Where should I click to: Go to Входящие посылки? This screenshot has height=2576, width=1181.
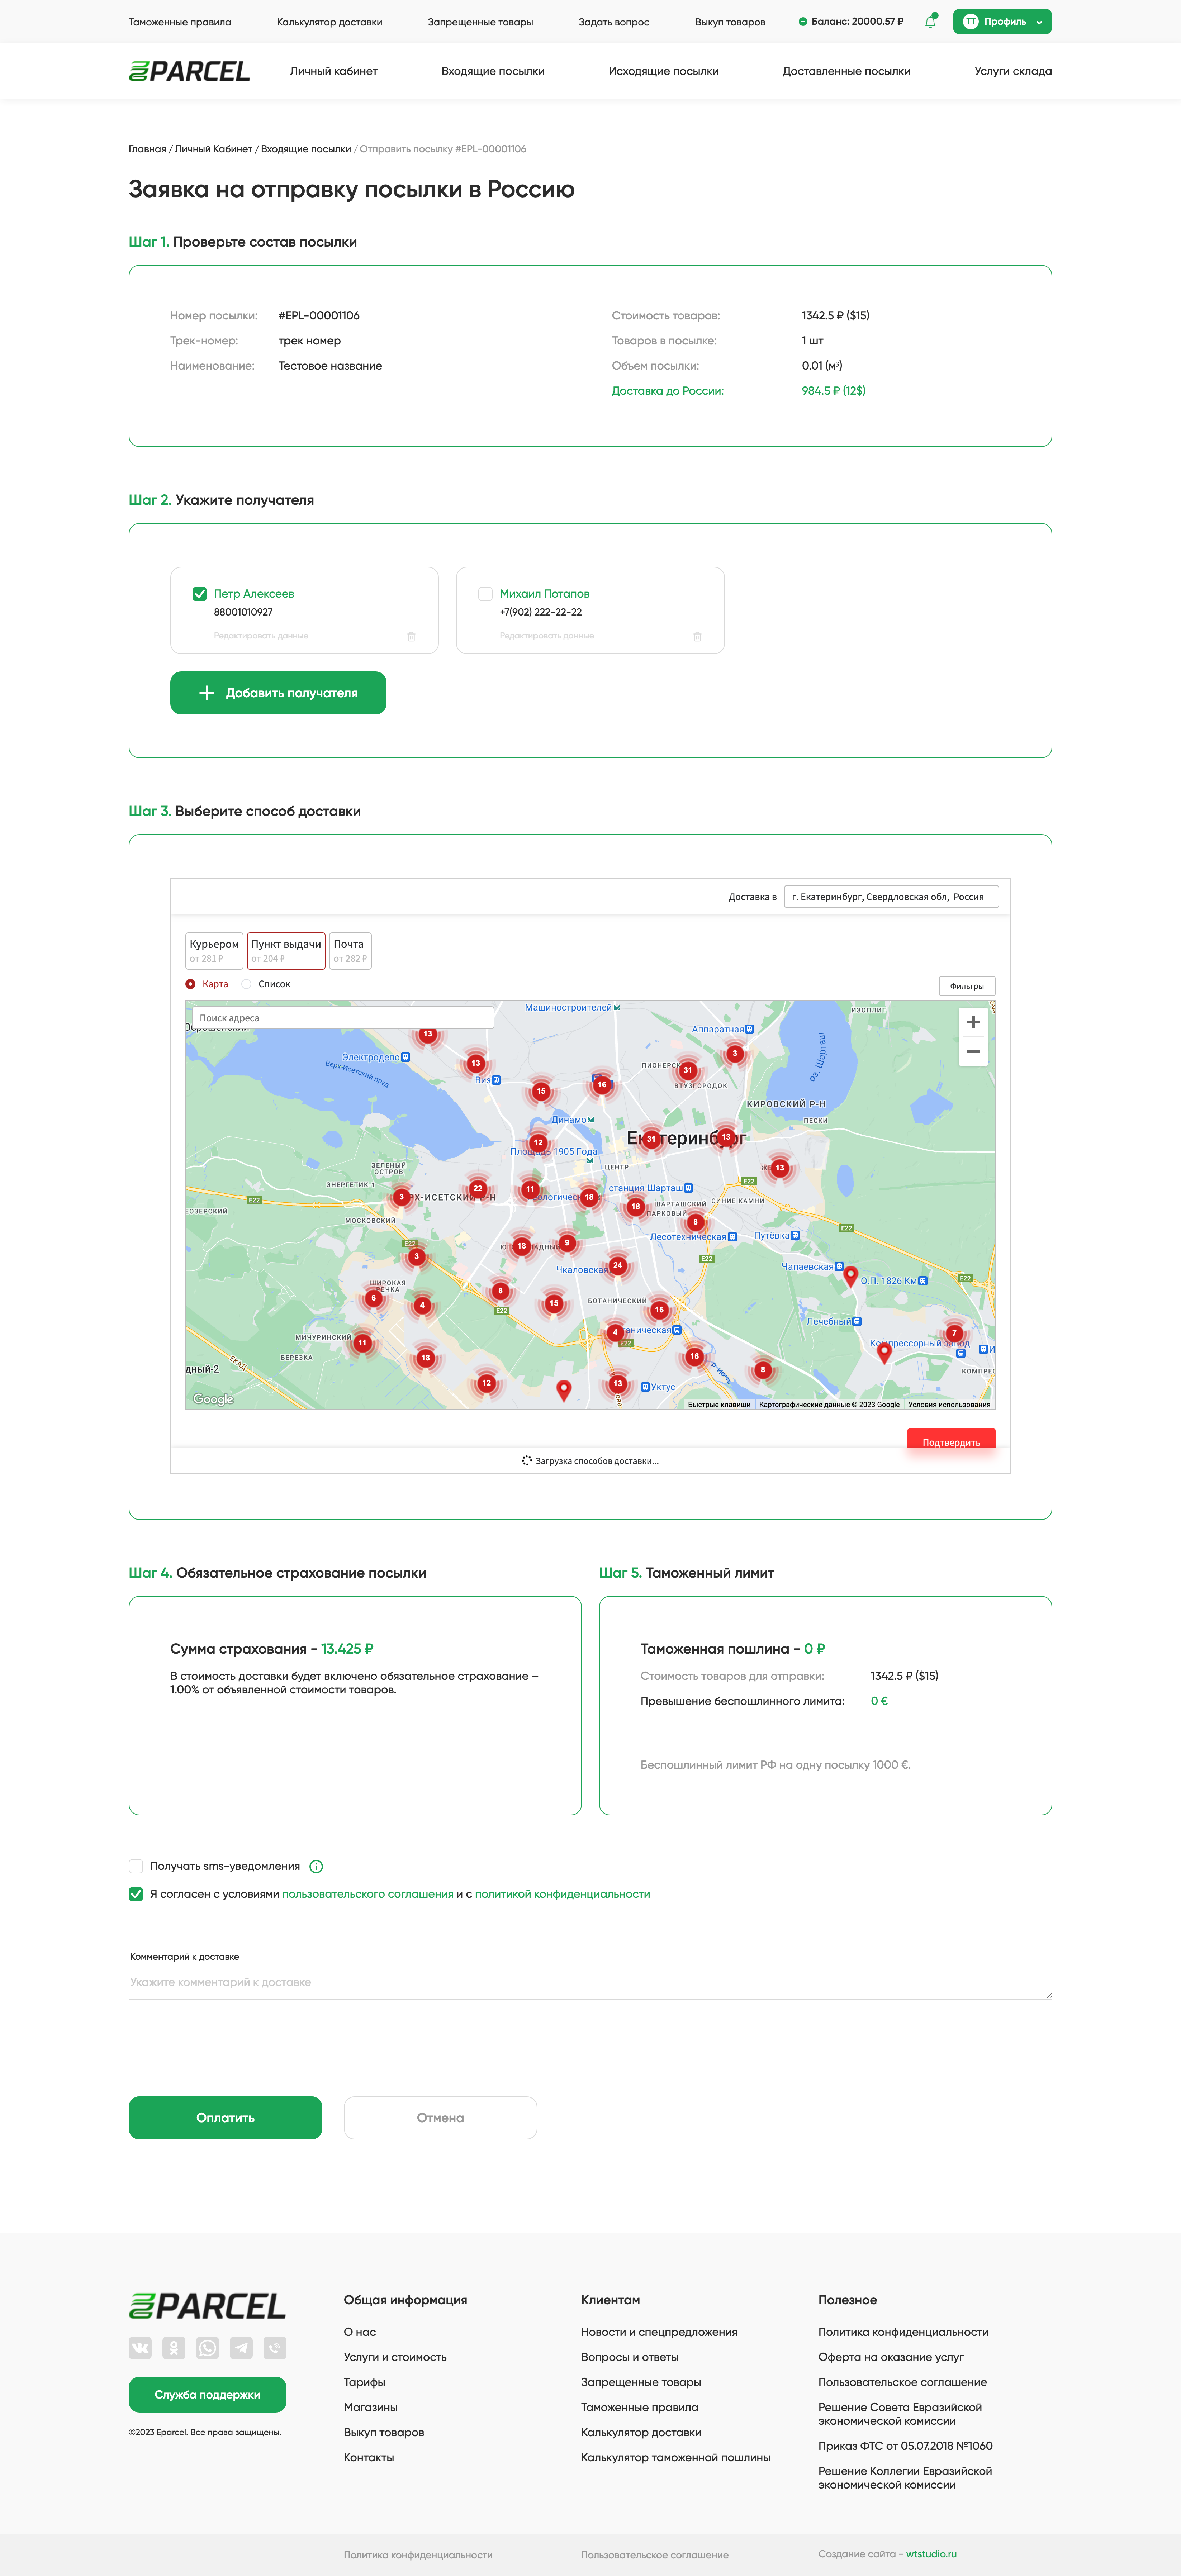click(x=493, y=71)
